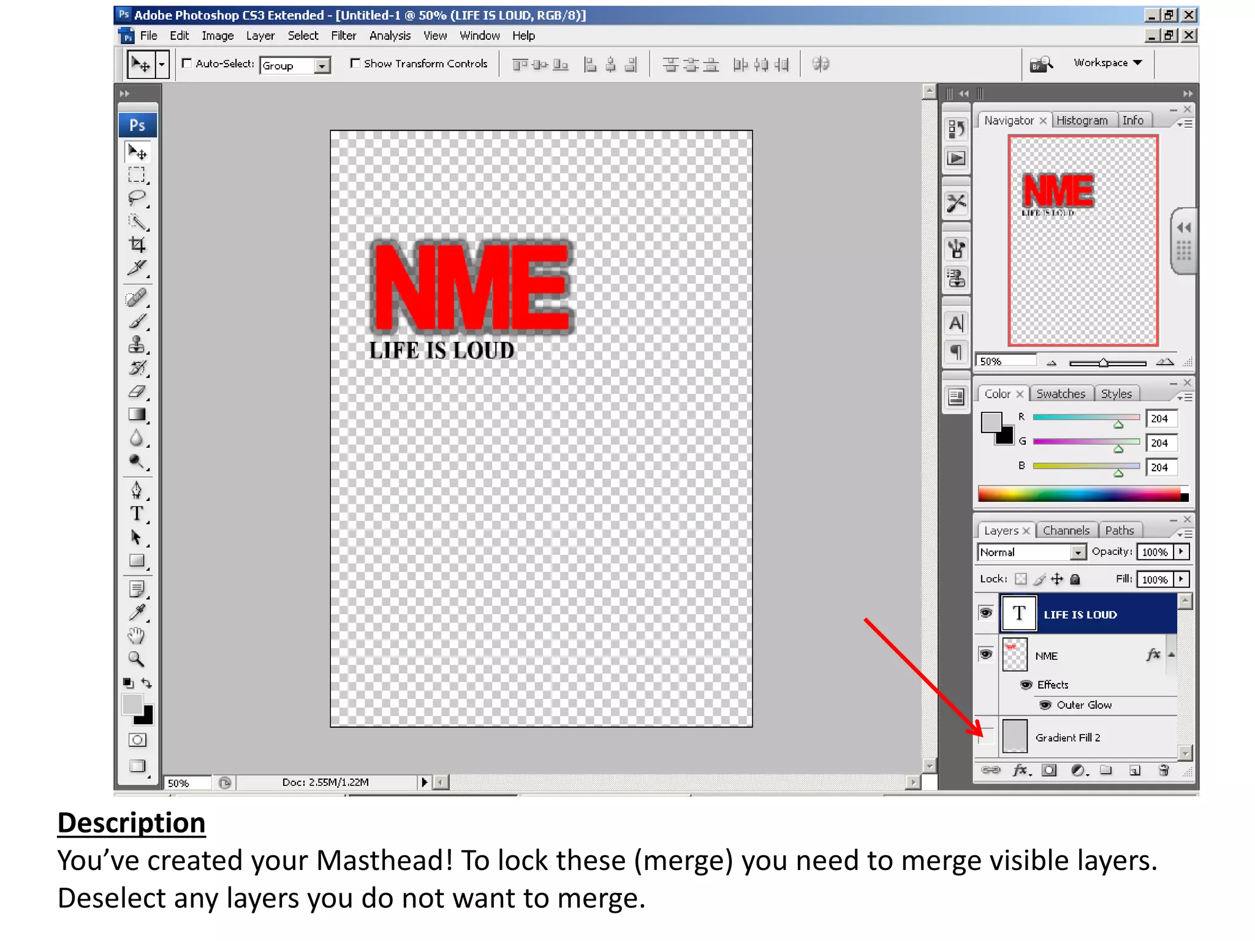Select the Crop tool

[137, 245]
